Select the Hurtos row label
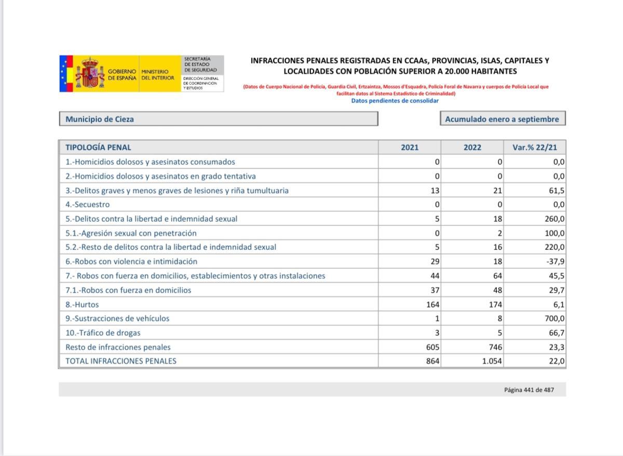This screenshot has width=623, height=456. pos(82,304)
